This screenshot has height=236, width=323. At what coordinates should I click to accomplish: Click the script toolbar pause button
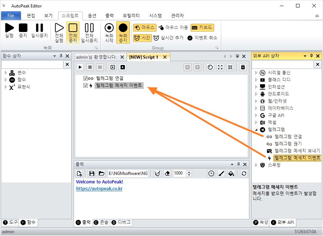100,67
